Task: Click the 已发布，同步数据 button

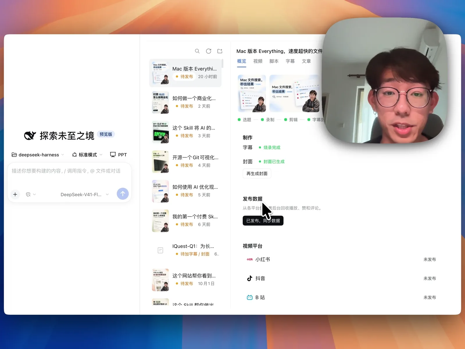Action: click(x=263, y=221)
